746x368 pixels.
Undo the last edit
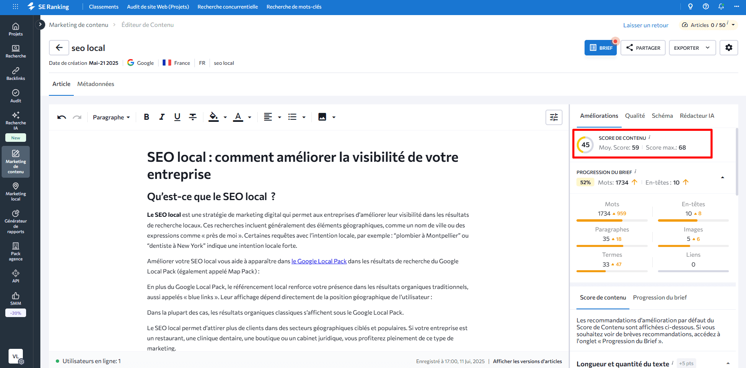[x=62, y=117]
